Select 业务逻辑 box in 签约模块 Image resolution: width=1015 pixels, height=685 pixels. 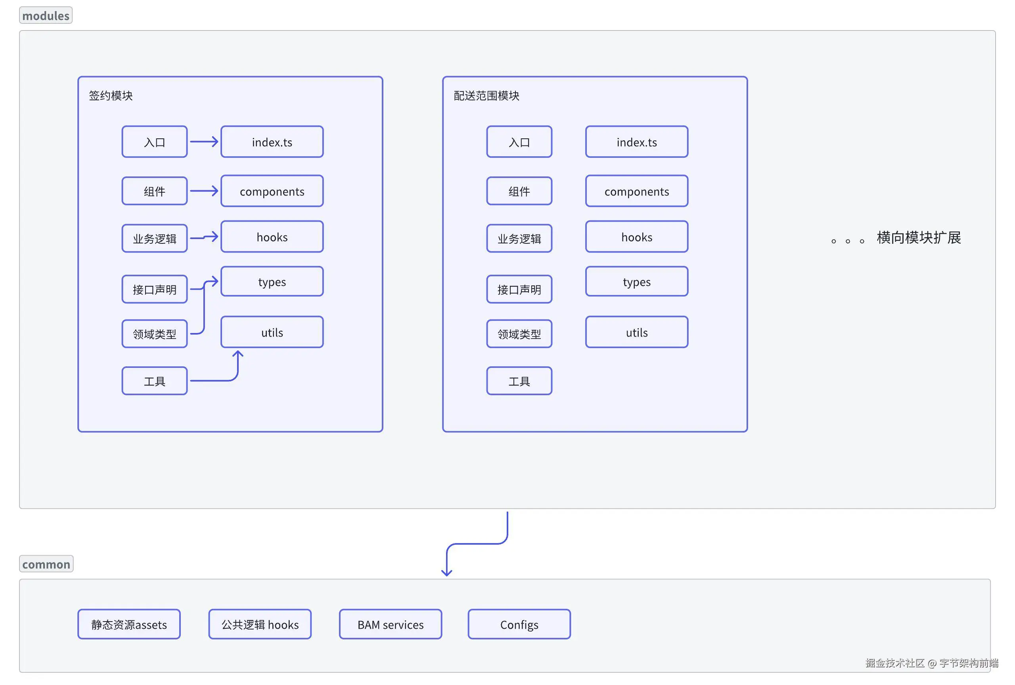click(x=154, y=238)
